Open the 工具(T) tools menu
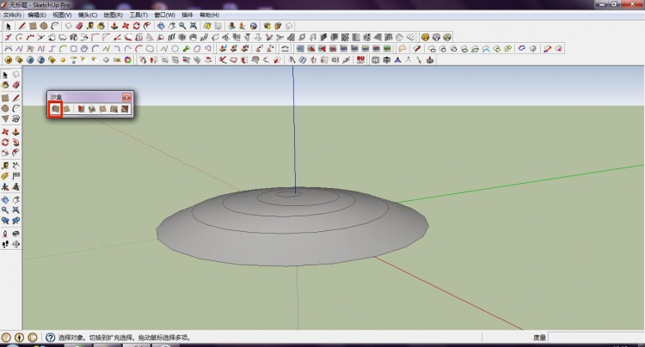The image size is (645, 347). [138, 15]
